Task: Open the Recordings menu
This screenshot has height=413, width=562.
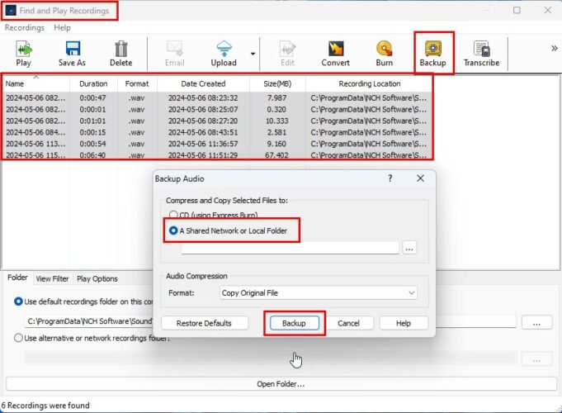Action: point(25,27)
